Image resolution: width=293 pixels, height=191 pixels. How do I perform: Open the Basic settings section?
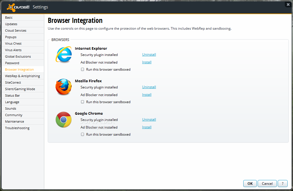click(x=23, y=18)
